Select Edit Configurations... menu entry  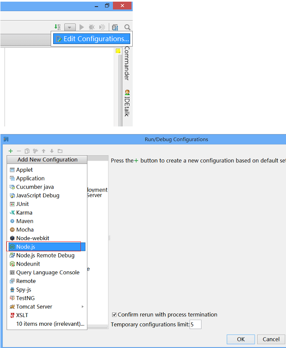tap(92, 39)
